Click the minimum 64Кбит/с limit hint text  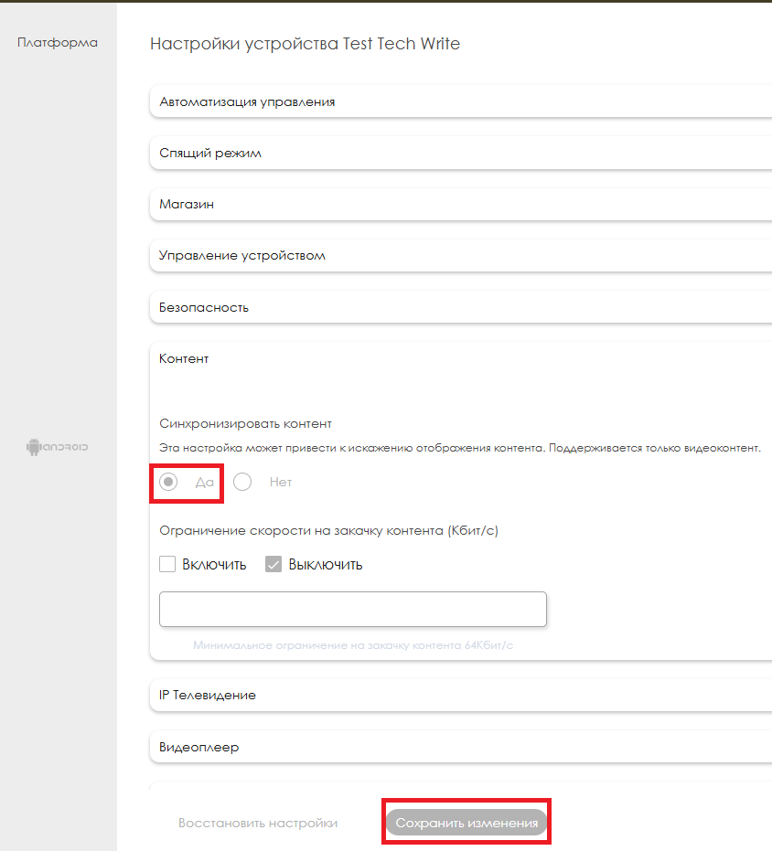pos(353,644)
